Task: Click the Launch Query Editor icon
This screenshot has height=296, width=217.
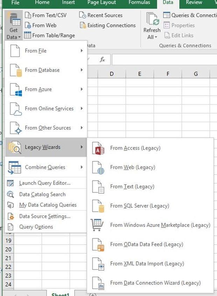Action: [x=10, y=183]
